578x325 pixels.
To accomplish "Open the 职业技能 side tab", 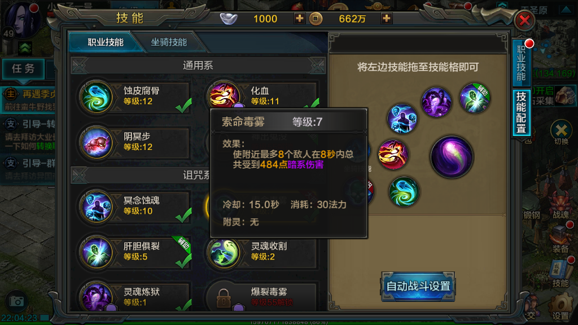I will point(521,63).
